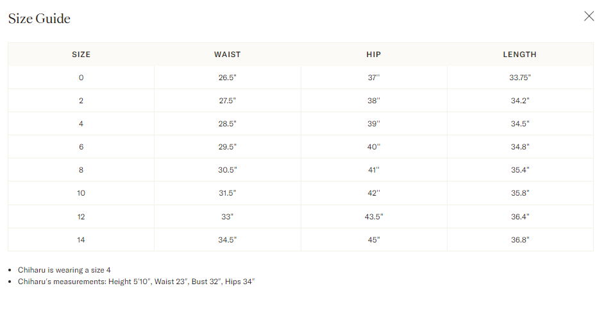
Task: Click the LENGTH column header
Action: click(519, 55)
